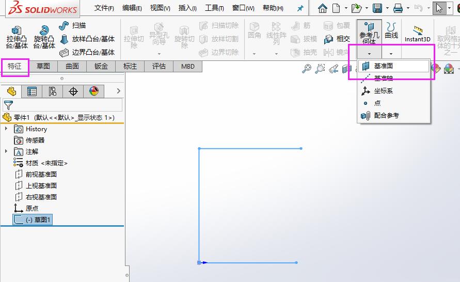
Task: Toggle Instant3D mode
Action: 418,34
